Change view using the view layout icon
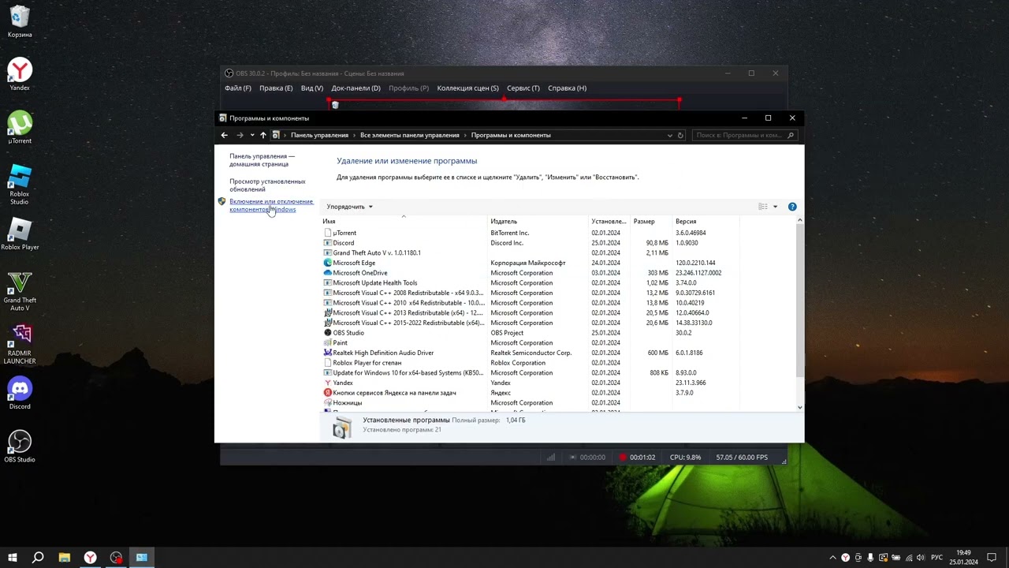Viewport: 1009px width, 568px height. click(x=763, y=207)
